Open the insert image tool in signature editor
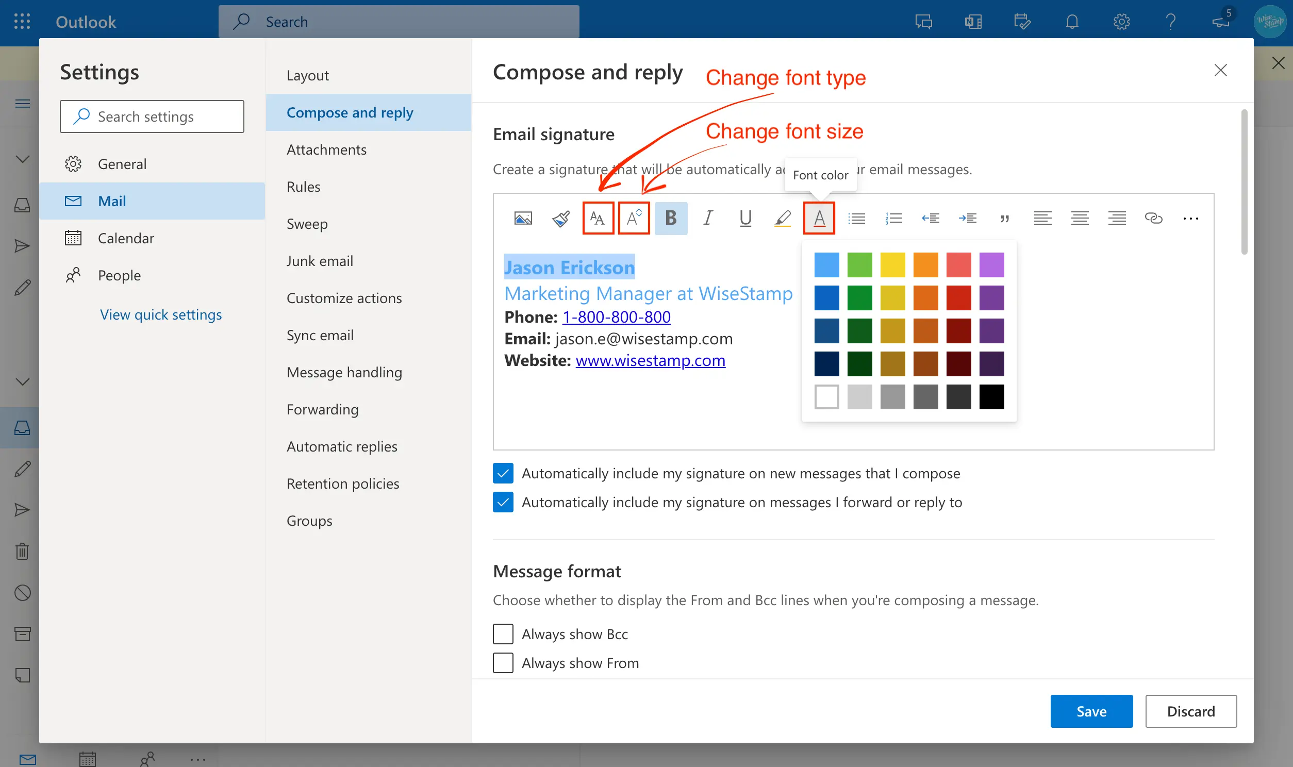This screenshot has height=767, width=1293. (522, 218)
